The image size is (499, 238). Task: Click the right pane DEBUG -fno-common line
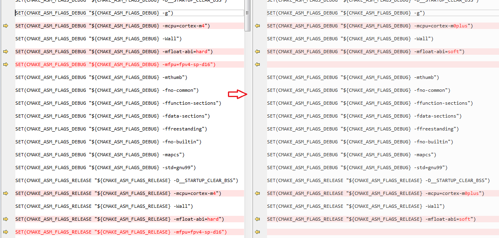358,90
